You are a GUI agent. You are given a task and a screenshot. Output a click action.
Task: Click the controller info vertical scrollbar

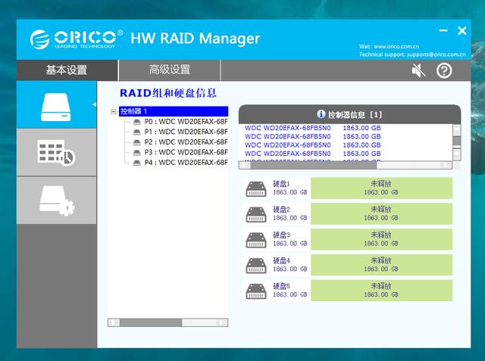pyautogui.click(x=457, y=142)
